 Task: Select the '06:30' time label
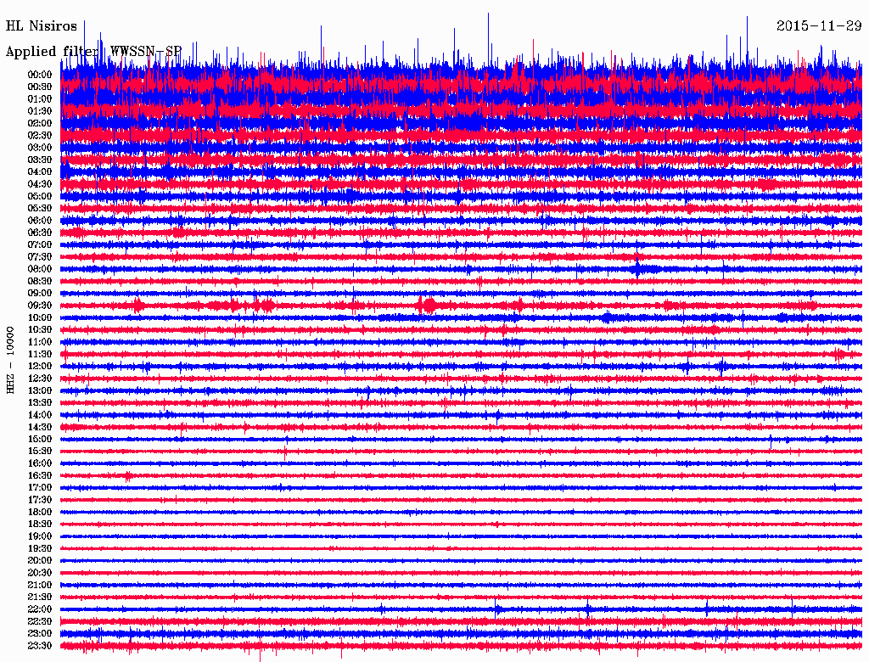click(40, 233)
